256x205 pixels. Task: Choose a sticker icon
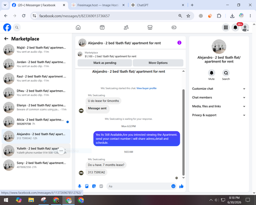pyautogui.click(x=94, y=186)
